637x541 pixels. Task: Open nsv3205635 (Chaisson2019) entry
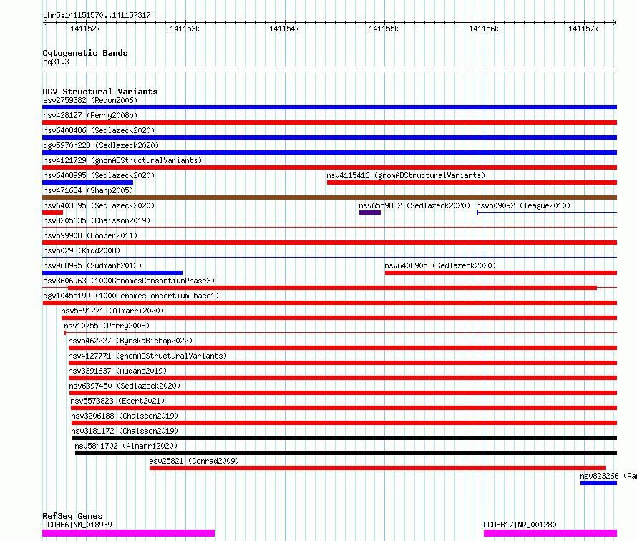coord(97,220)
